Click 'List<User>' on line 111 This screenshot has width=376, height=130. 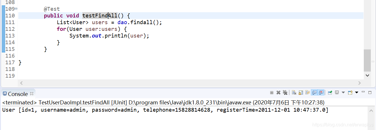click(x=73, y=22)
